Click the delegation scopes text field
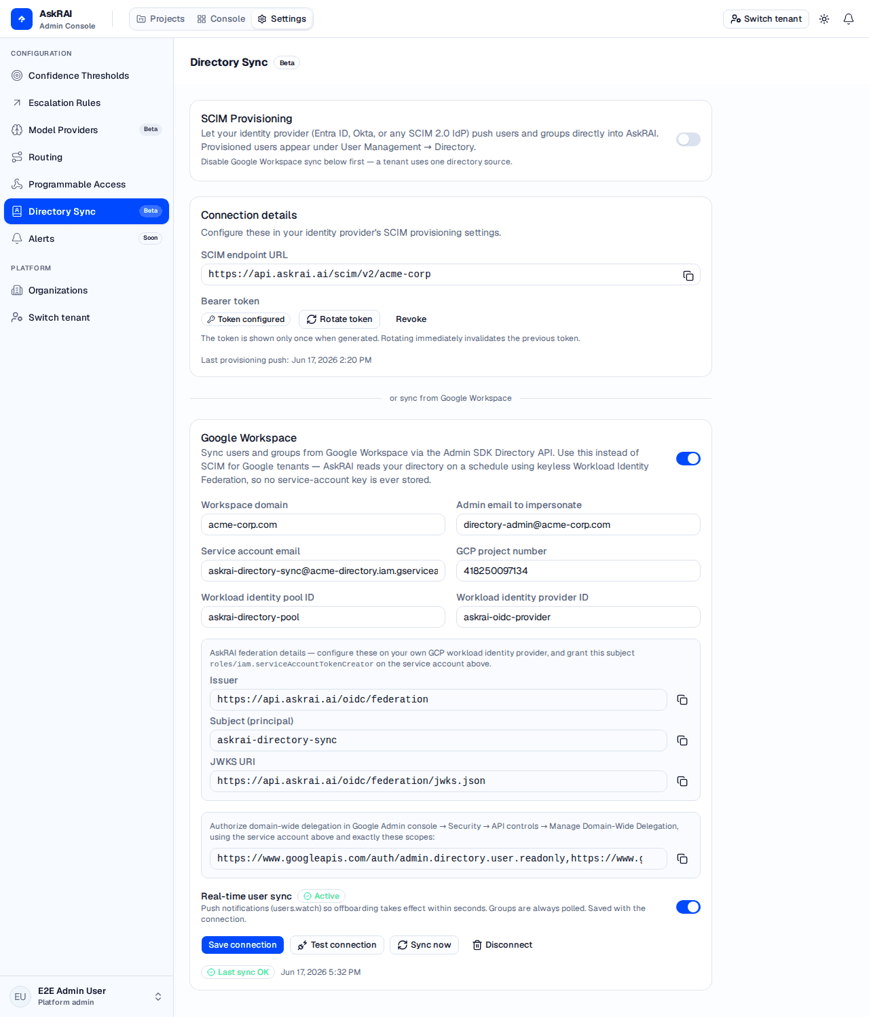The image size is (869, 1017). click(x=439, y=859)
